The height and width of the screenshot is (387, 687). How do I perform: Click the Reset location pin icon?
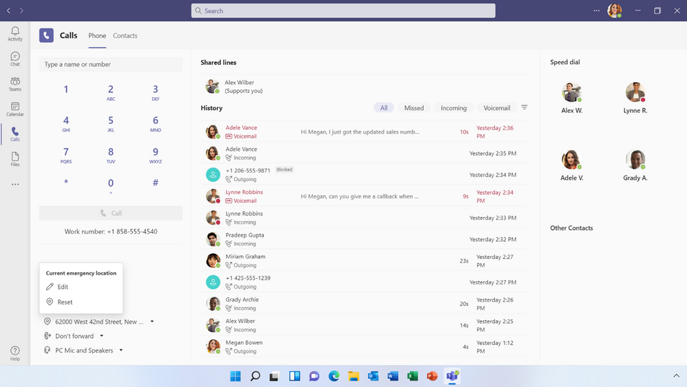[50, 302]
